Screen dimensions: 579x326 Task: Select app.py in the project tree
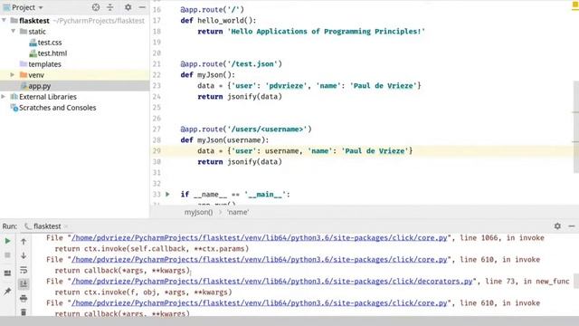(x=40, y=86)
